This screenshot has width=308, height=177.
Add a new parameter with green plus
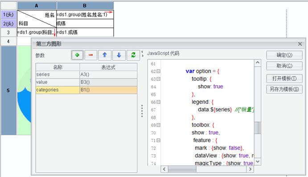pos(77,55)
